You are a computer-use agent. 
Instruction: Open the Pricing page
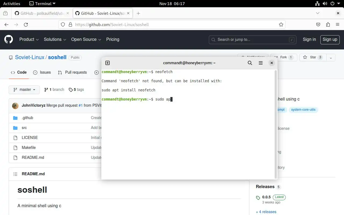[113, 39]
